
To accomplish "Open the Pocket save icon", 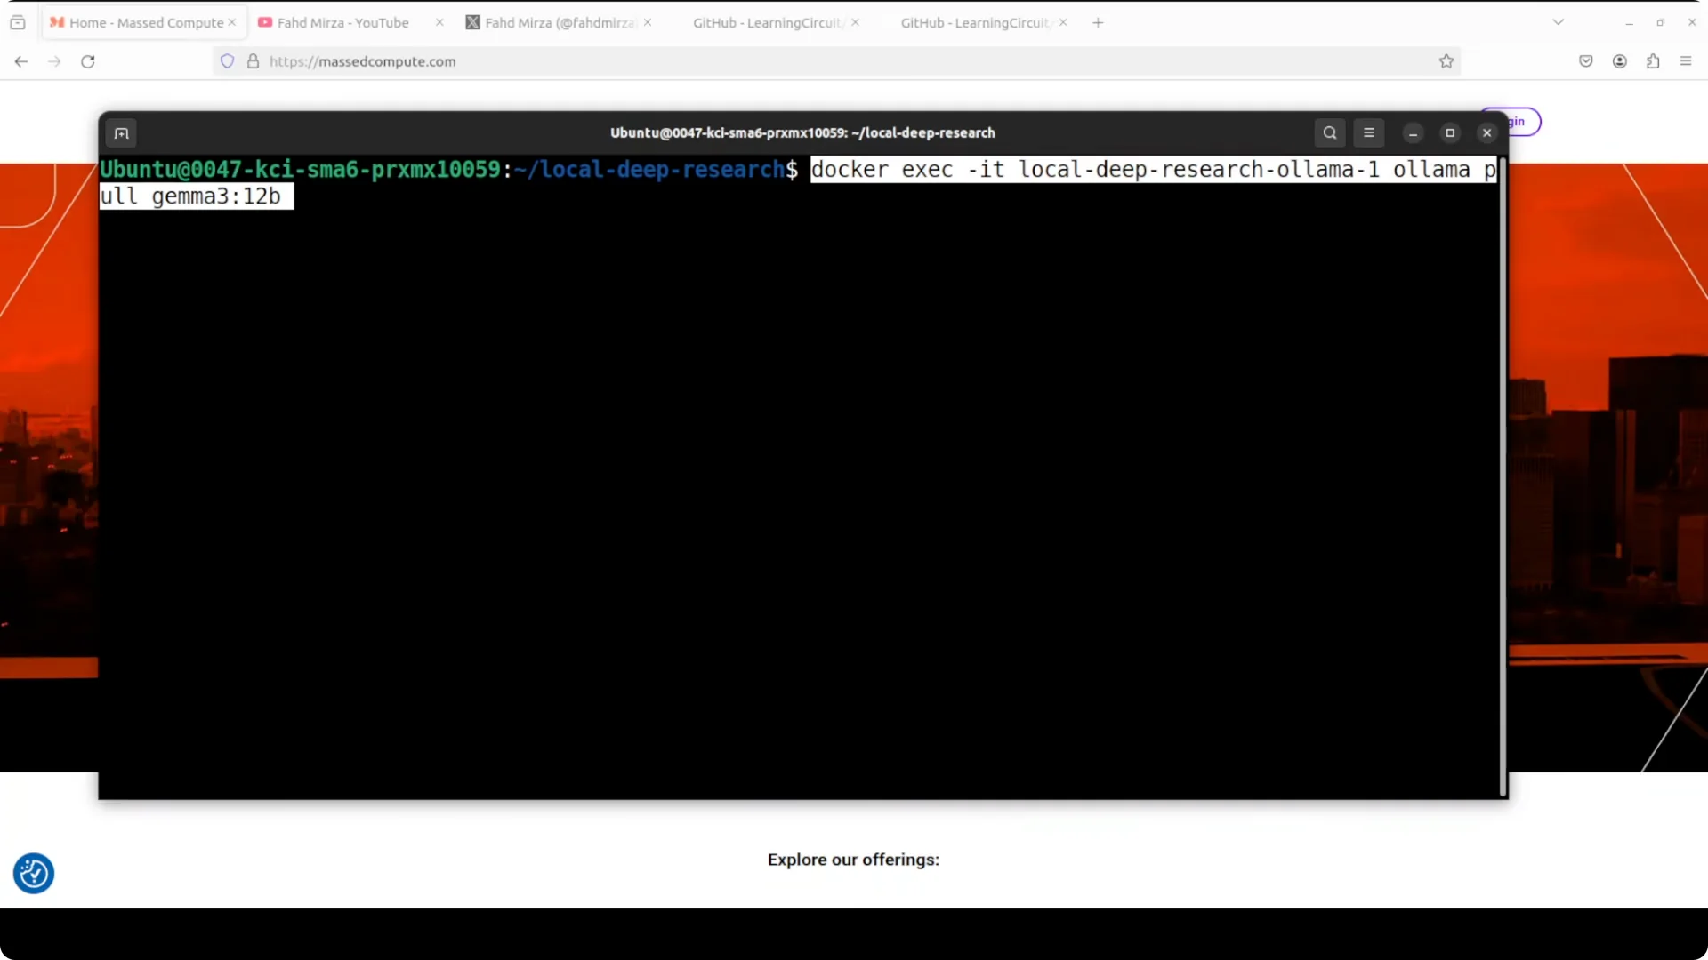I will click(x=1586, y=61).
